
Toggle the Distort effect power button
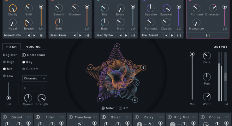[x=5, y=117]
